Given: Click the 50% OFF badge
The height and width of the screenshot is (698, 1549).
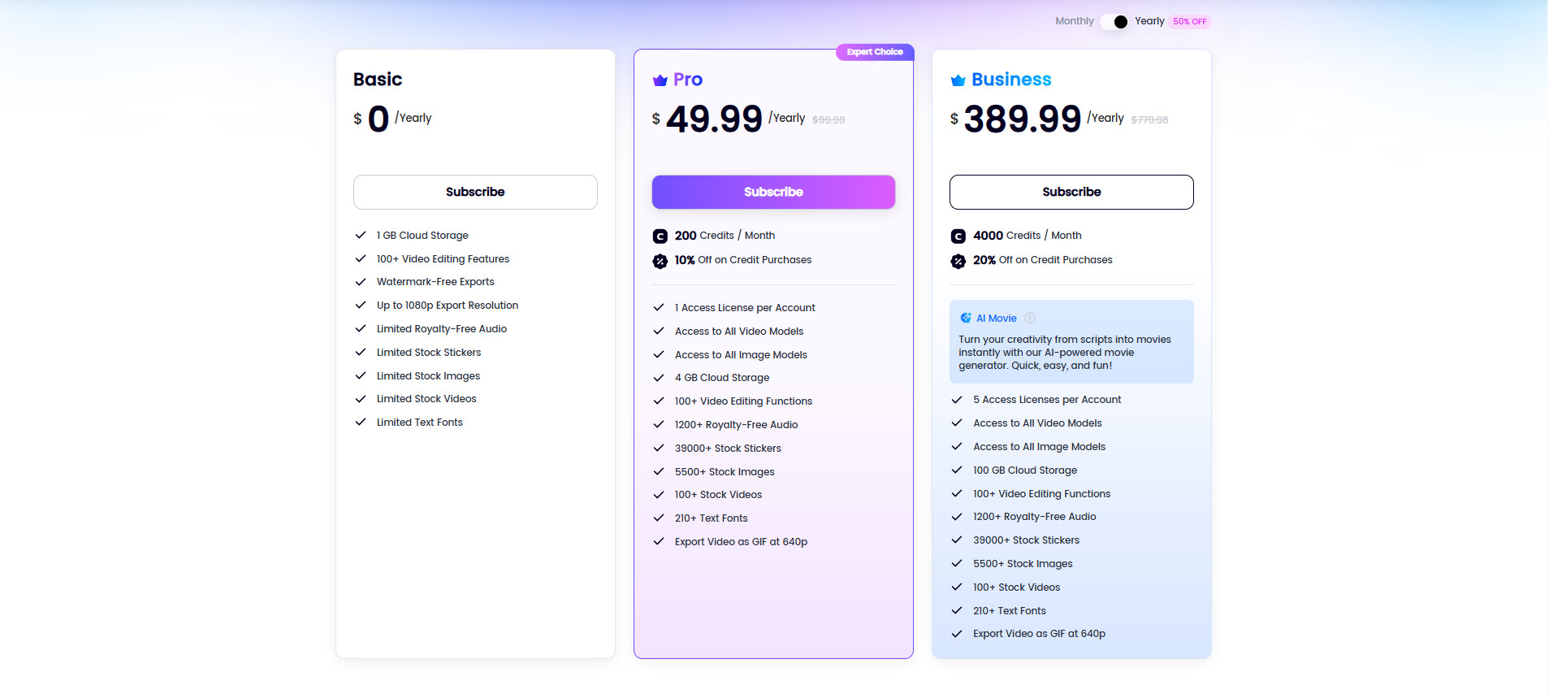Looking at the screenshot, I should click(x=1189, y=21).
